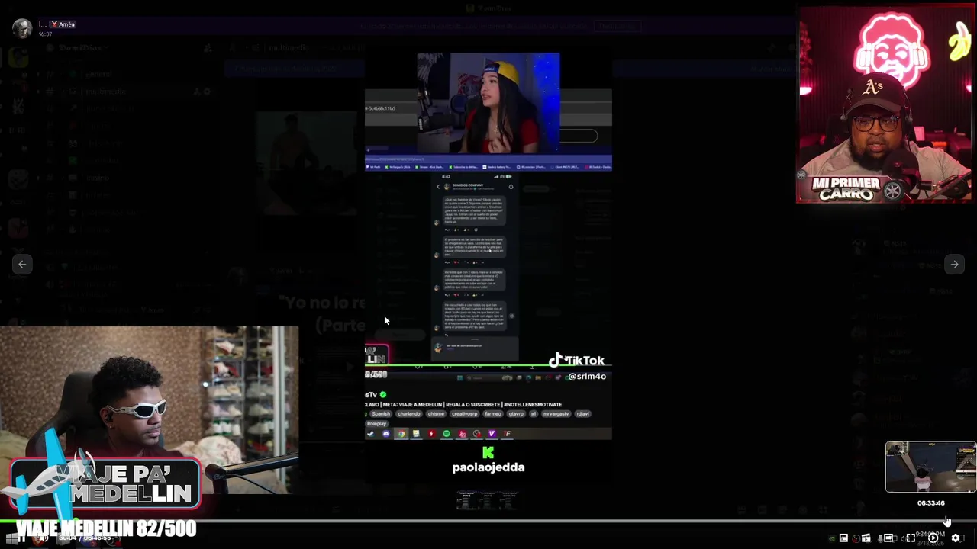Click the @srlm4o handle text

pos(587,377)
